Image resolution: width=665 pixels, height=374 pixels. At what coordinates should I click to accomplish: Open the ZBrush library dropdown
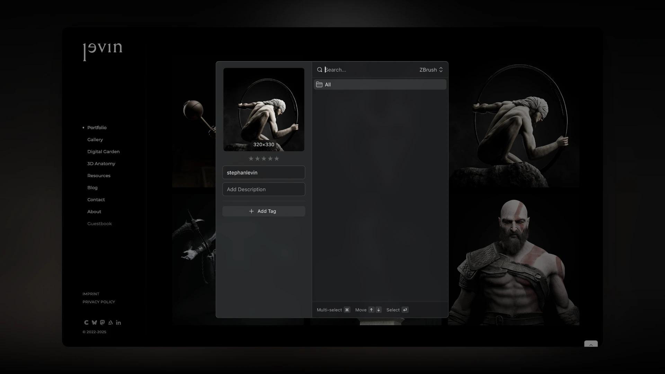point(431,70)
